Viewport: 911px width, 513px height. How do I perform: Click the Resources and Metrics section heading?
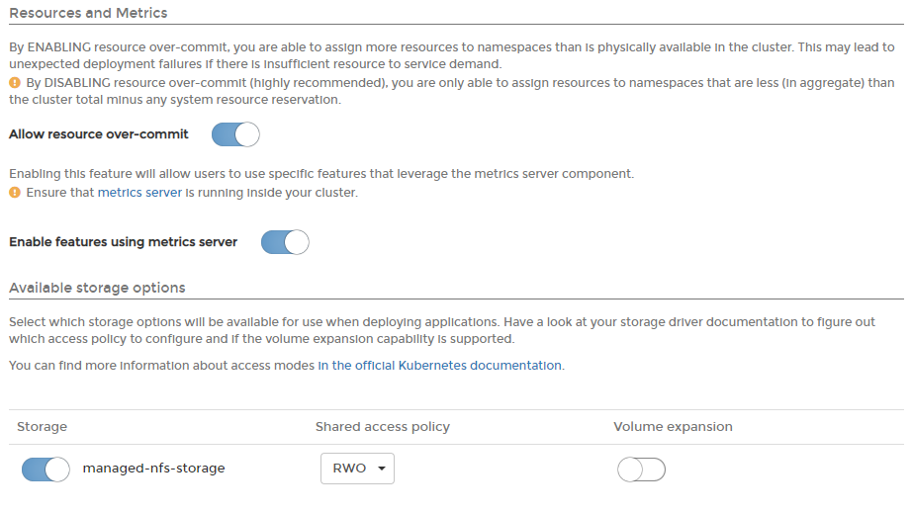[88, 13]
